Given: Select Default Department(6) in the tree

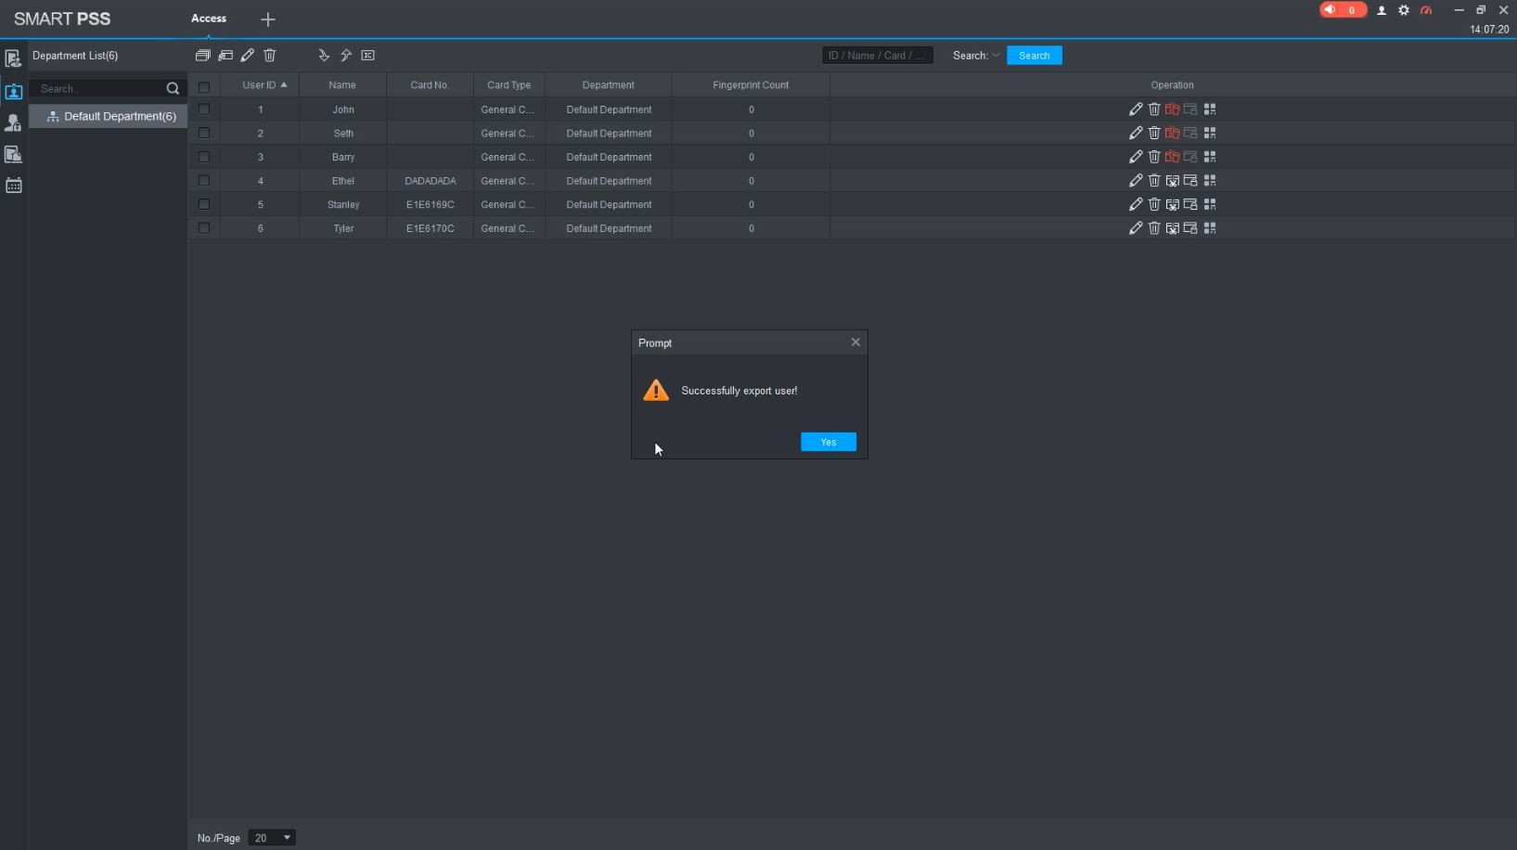Looking at the screenshot, I should point(109,116).
